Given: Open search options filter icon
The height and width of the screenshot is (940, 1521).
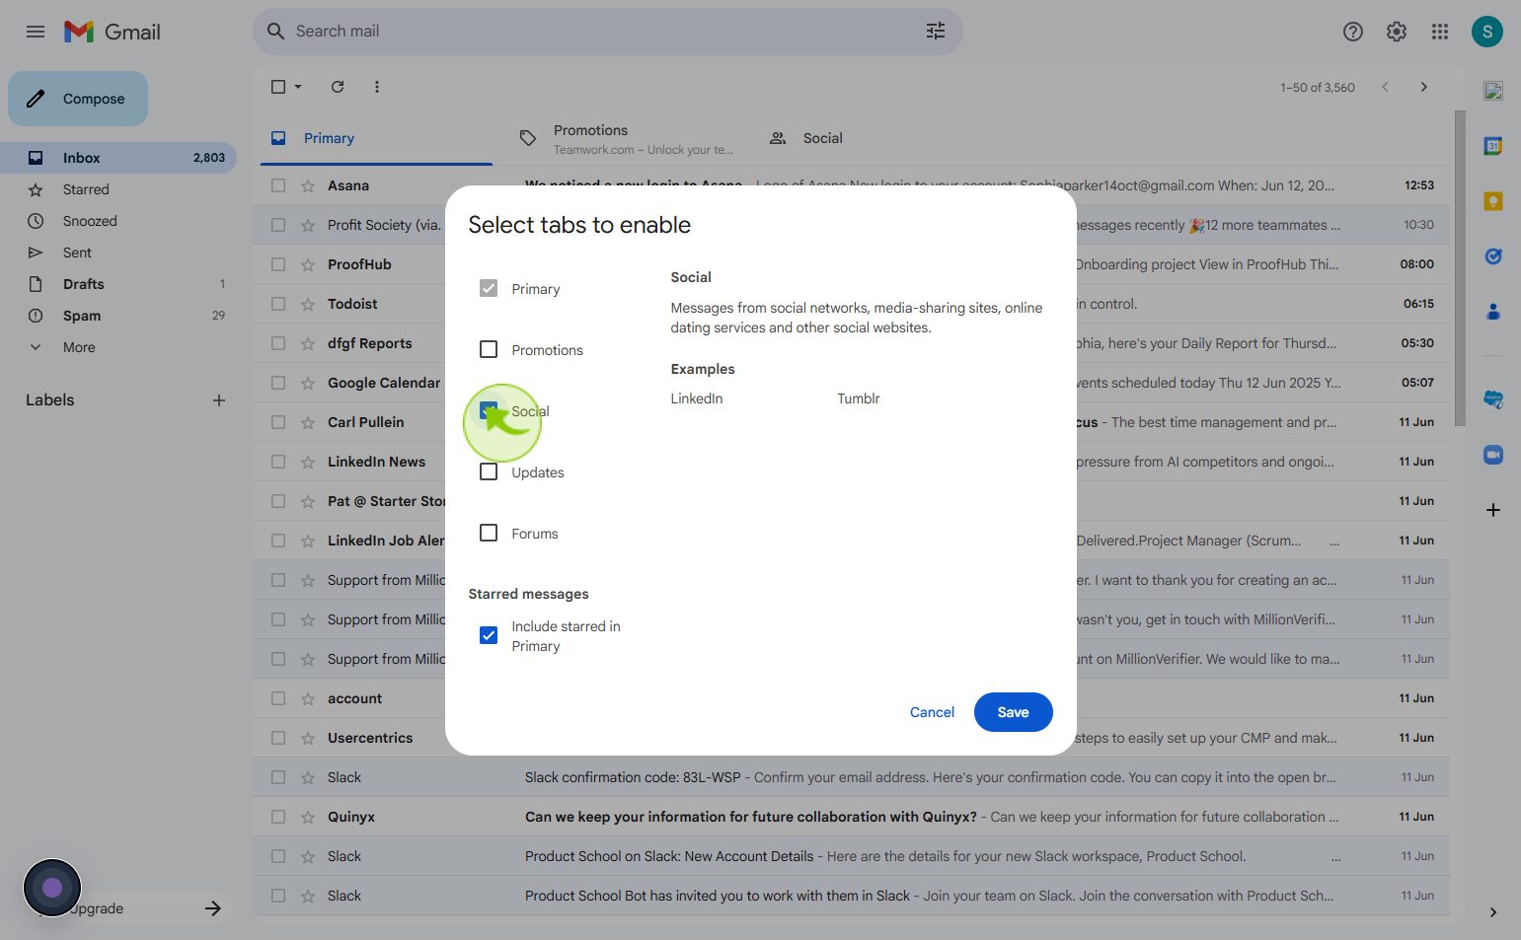Looking at the screenshot, I should 936,32.
